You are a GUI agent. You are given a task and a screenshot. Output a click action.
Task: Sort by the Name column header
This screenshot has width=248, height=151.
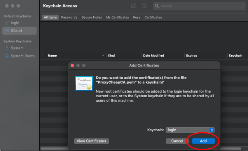point(52,56)
